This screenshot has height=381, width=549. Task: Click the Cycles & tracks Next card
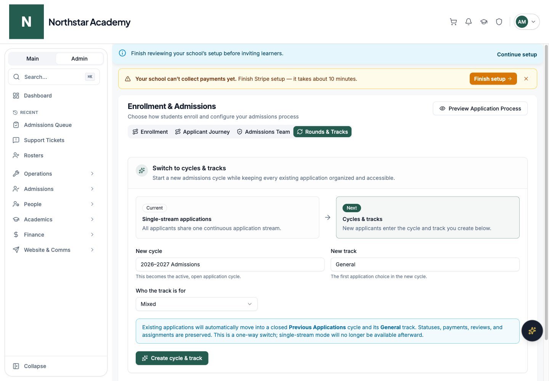click(x=428, y=218)
